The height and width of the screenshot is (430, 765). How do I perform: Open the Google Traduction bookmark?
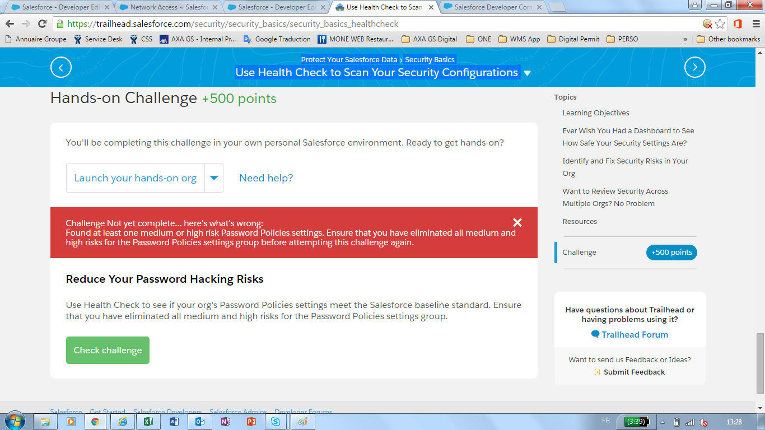pos(277,39)
